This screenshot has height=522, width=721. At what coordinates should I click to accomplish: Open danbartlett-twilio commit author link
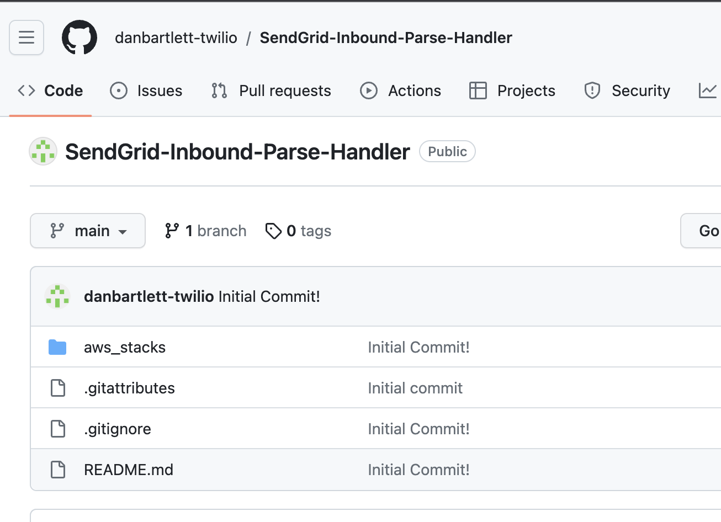click(149, 296)
